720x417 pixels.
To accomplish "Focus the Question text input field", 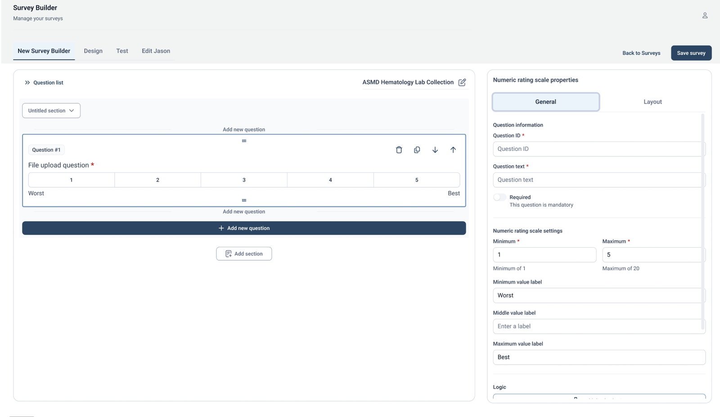I will point(599,180).
